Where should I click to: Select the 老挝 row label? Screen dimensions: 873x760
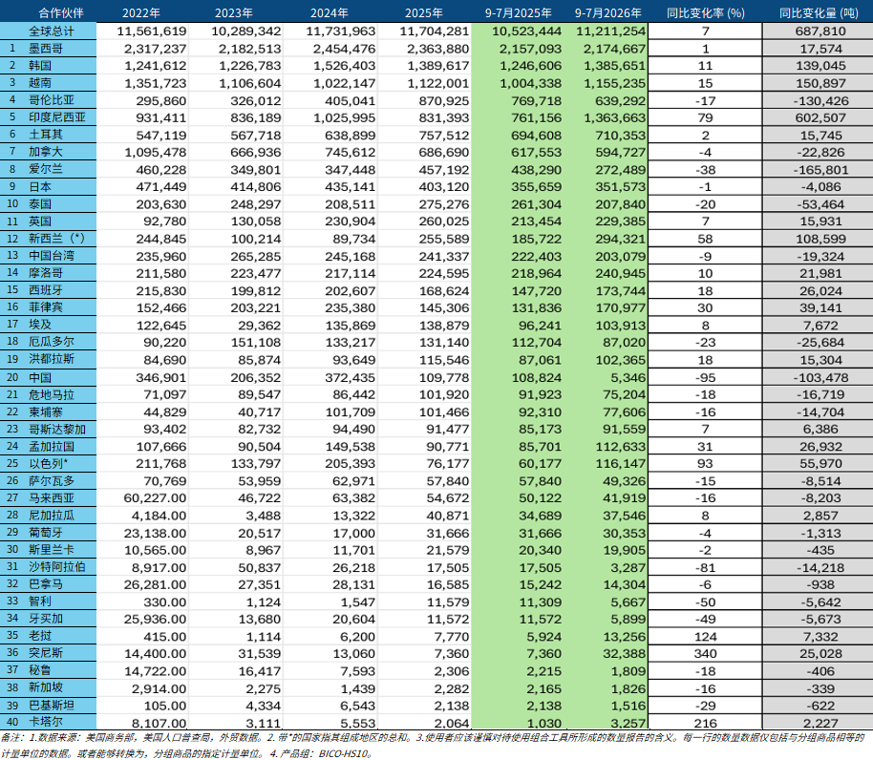[40, 636]
